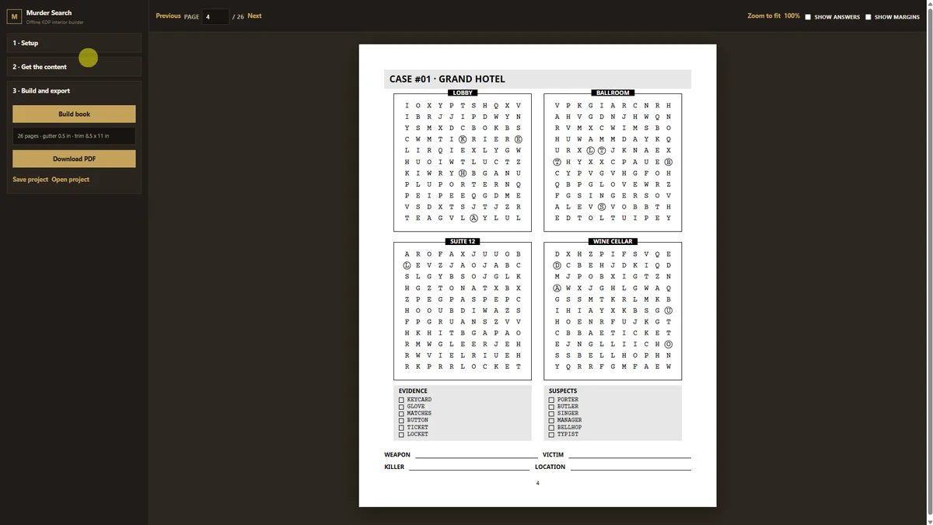
Task: Click the PORTER suspect checkbox
Action: [551, 400]
